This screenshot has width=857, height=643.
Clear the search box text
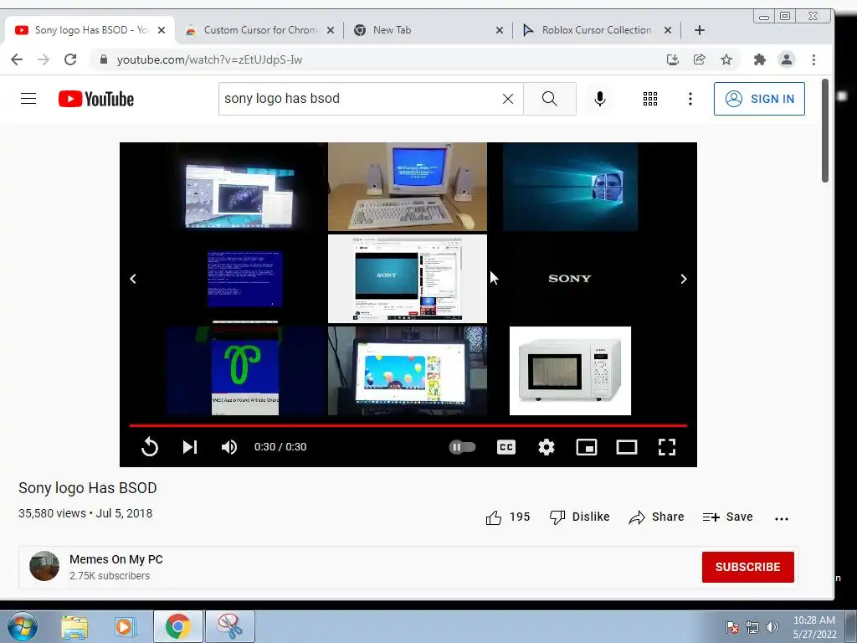(508, 99)
